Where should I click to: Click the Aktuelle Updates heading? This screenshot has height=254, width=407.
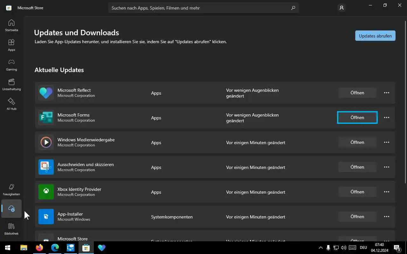[x=59, y=70]
